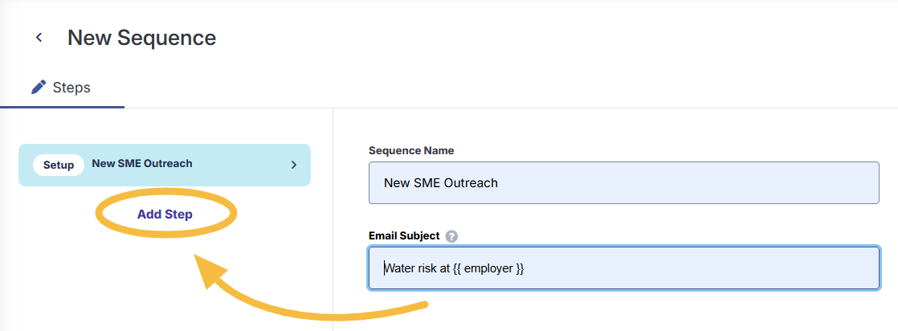Focus the Email Subject input field
The width and height of the screenshot is (898, 331).
pyautogui.click(x=622, y=268)
